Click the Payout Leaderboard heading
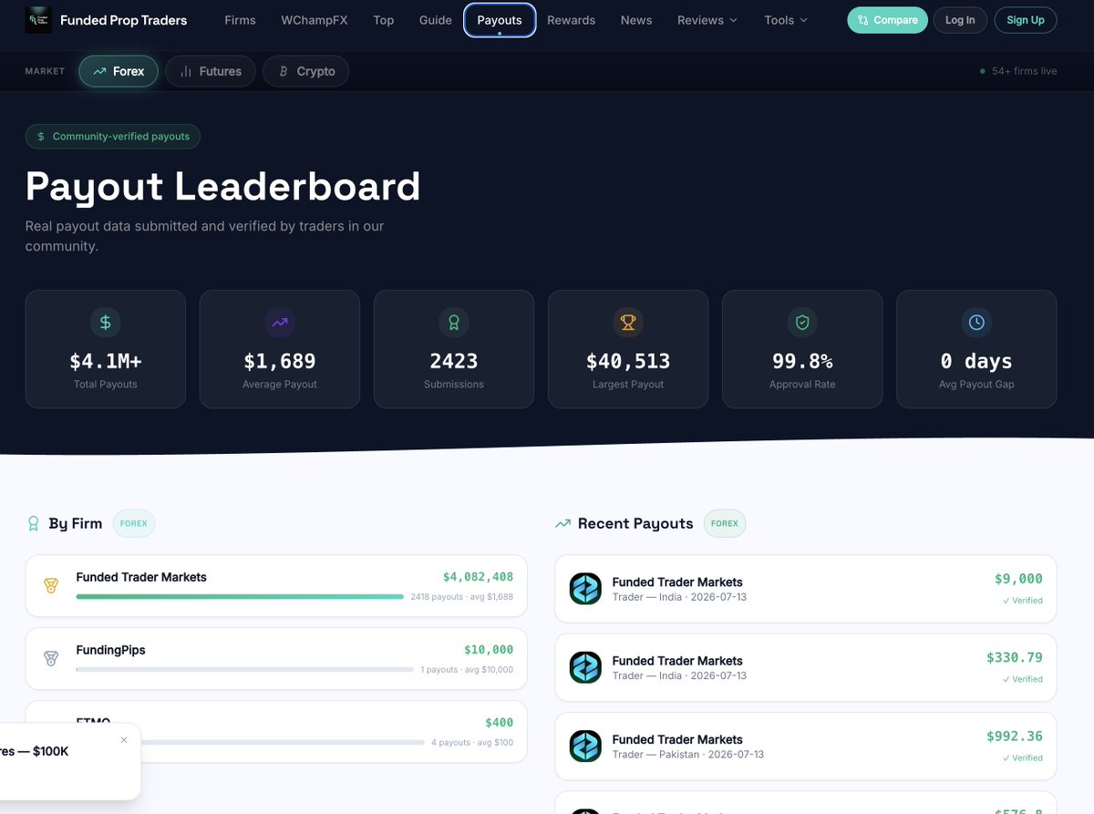Viewport: 1094px width, 814px height. (x=223, y=186)
